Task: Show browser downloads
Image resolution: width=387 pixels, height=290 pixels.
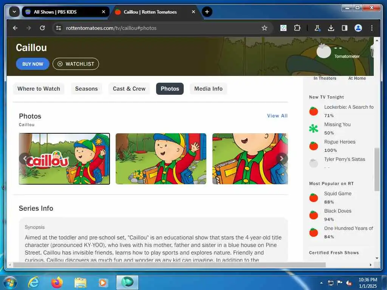Action: pos(331,28)
